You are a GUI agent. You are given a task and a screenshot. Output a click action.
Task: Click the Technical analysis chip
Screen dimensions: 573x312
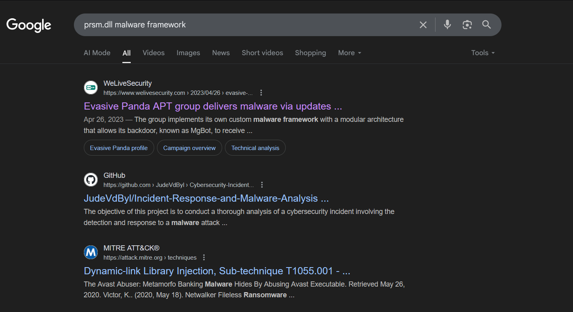click(x=255, y=148)
